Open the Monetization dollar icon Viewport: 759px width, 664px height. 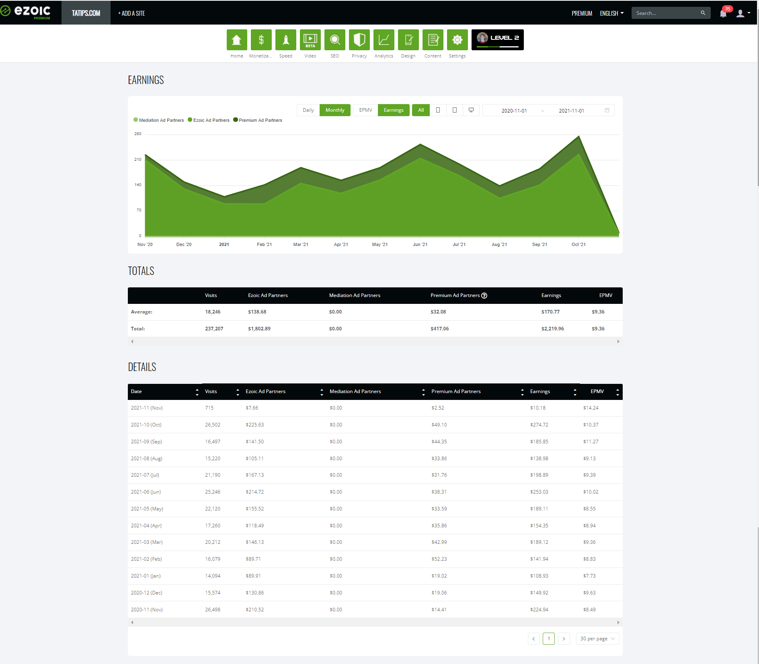(261, 40)
